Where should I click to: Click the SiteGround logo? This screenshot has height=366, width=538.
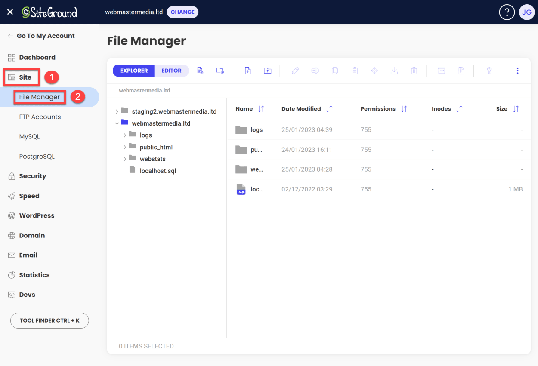point(50,12)
